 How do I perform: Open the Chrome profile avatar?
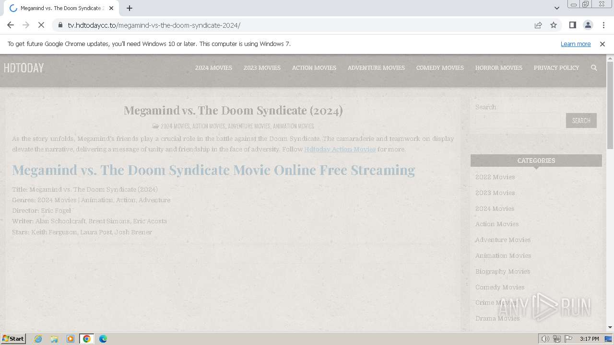(x=588, y=25)
